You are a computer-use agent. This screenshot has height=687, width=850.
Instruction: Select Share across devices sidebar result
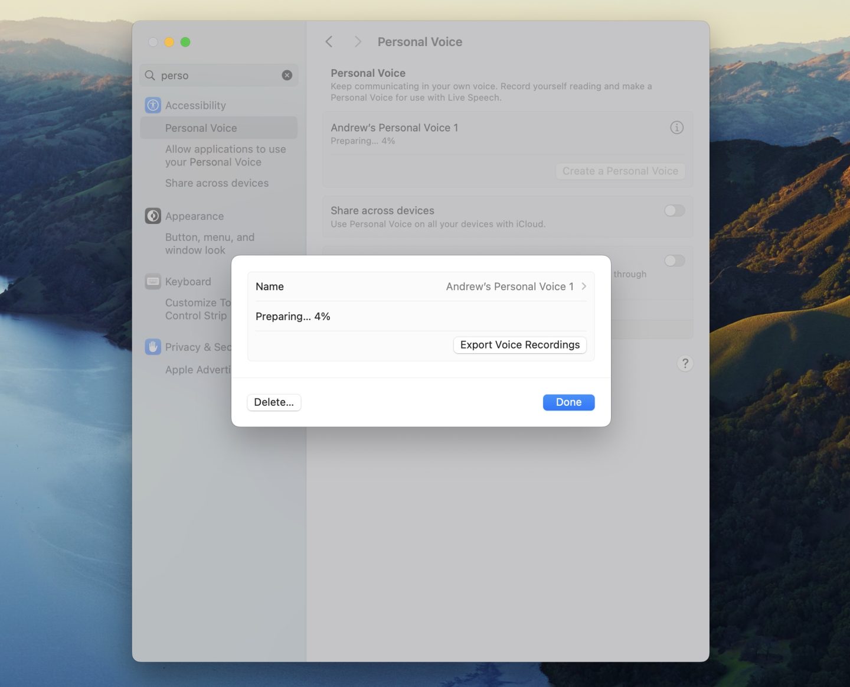click(217, 183)
